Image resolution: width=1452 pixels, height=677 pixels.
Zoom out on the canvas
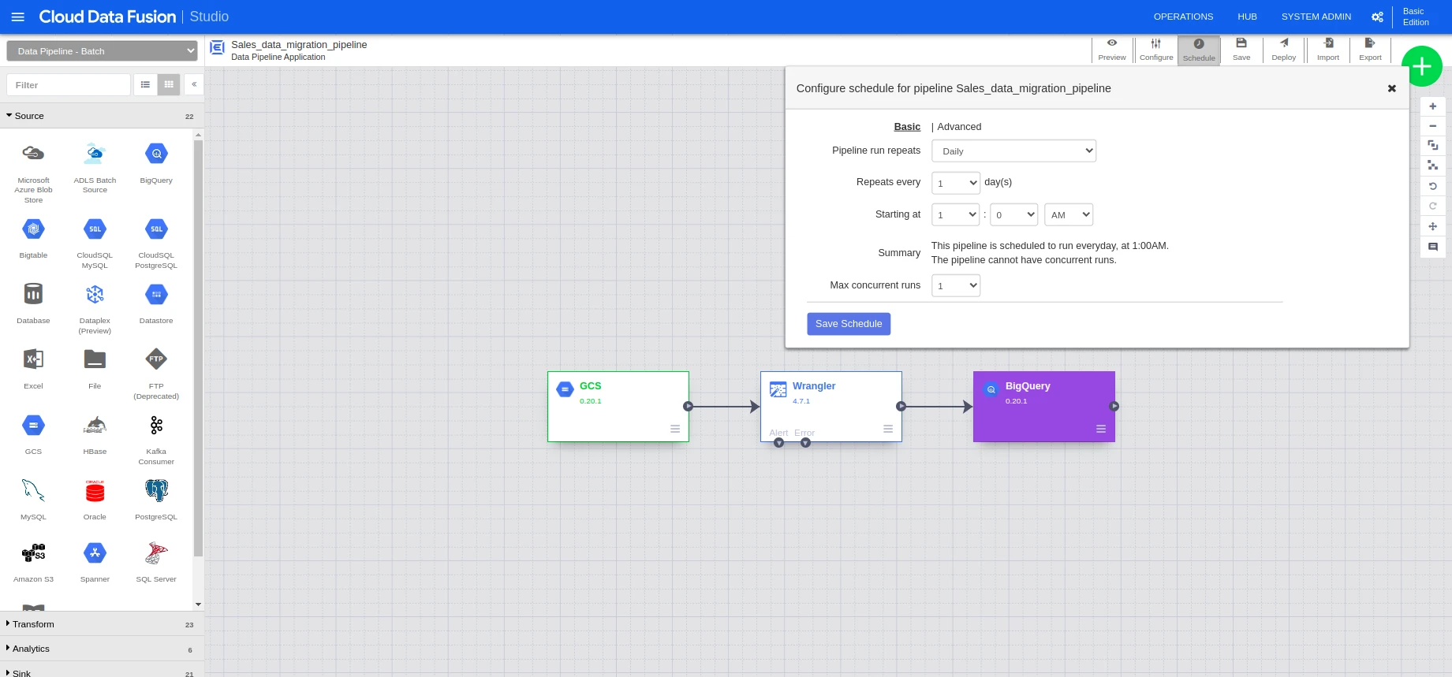coord(1433,126)
